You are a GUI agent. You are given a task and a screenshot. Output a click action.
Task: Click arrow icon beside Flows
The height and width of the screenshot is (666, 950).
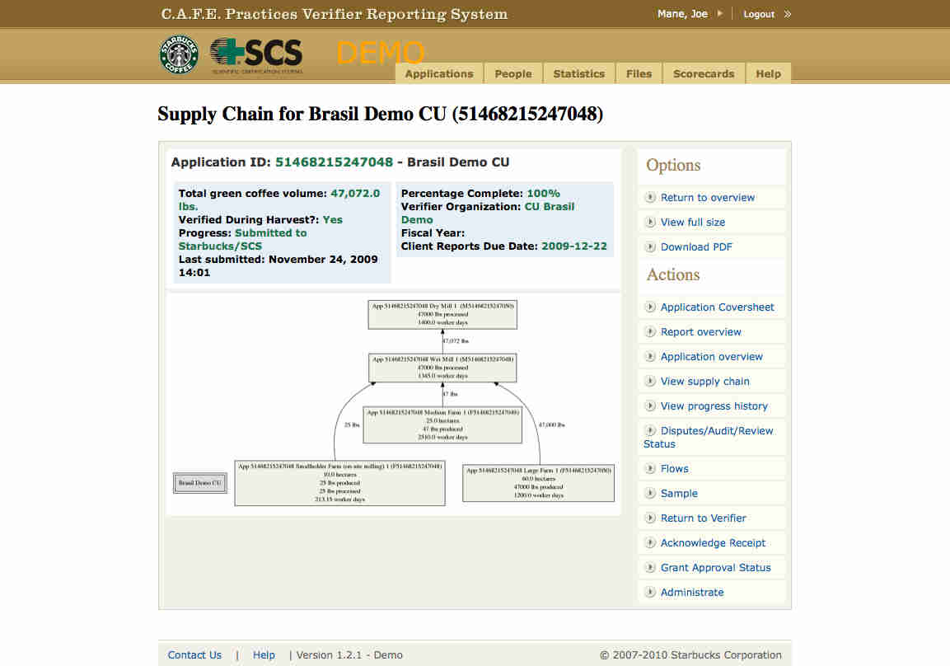(650, 468)
